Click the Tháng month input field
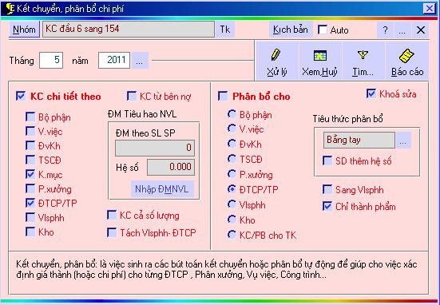Screen dimensions: 440x305 pyautogui.click(x=51, y=60)
